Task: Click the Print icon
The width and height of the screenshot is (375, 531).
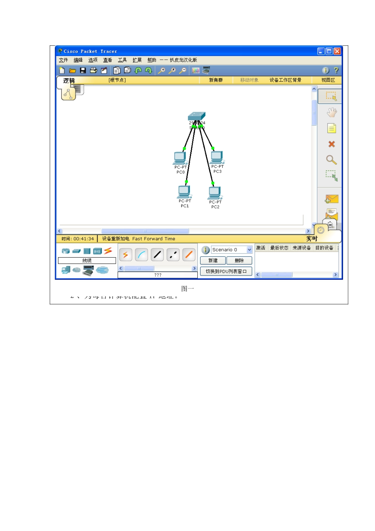Action: (x=94, y=70)
